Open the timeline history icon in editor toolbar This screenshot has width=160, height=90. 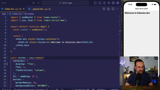coord(104,9)
